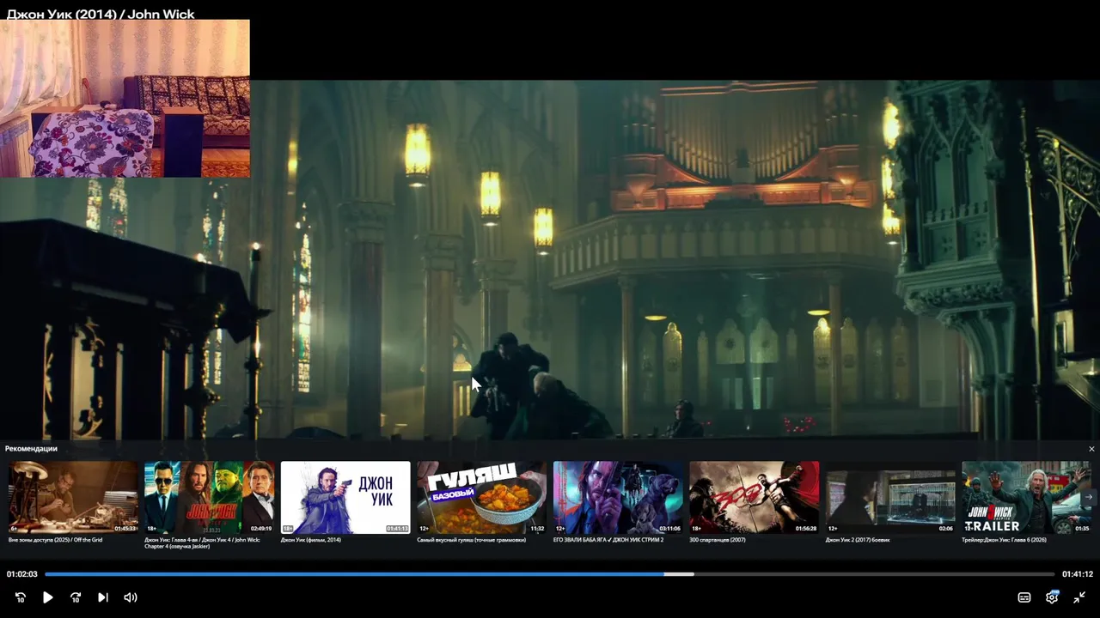Click title '300 спартанцев (2007)'
Image resolution: width=1100 pixels, height=618 pixels.
coord(718,540)
